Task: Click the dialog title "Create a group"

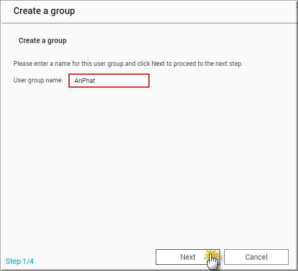Action: point(44,11)
